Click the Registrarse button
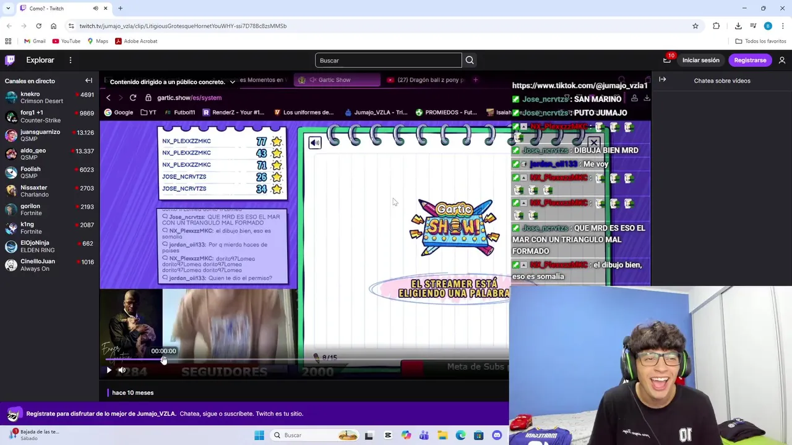The width and height of the screenshot is (792, 445). coord(750,60)
